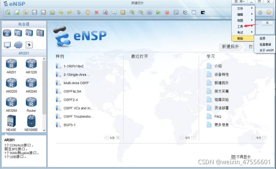
Task: Go to previous page of 样例 list
Action: [106, 138]
